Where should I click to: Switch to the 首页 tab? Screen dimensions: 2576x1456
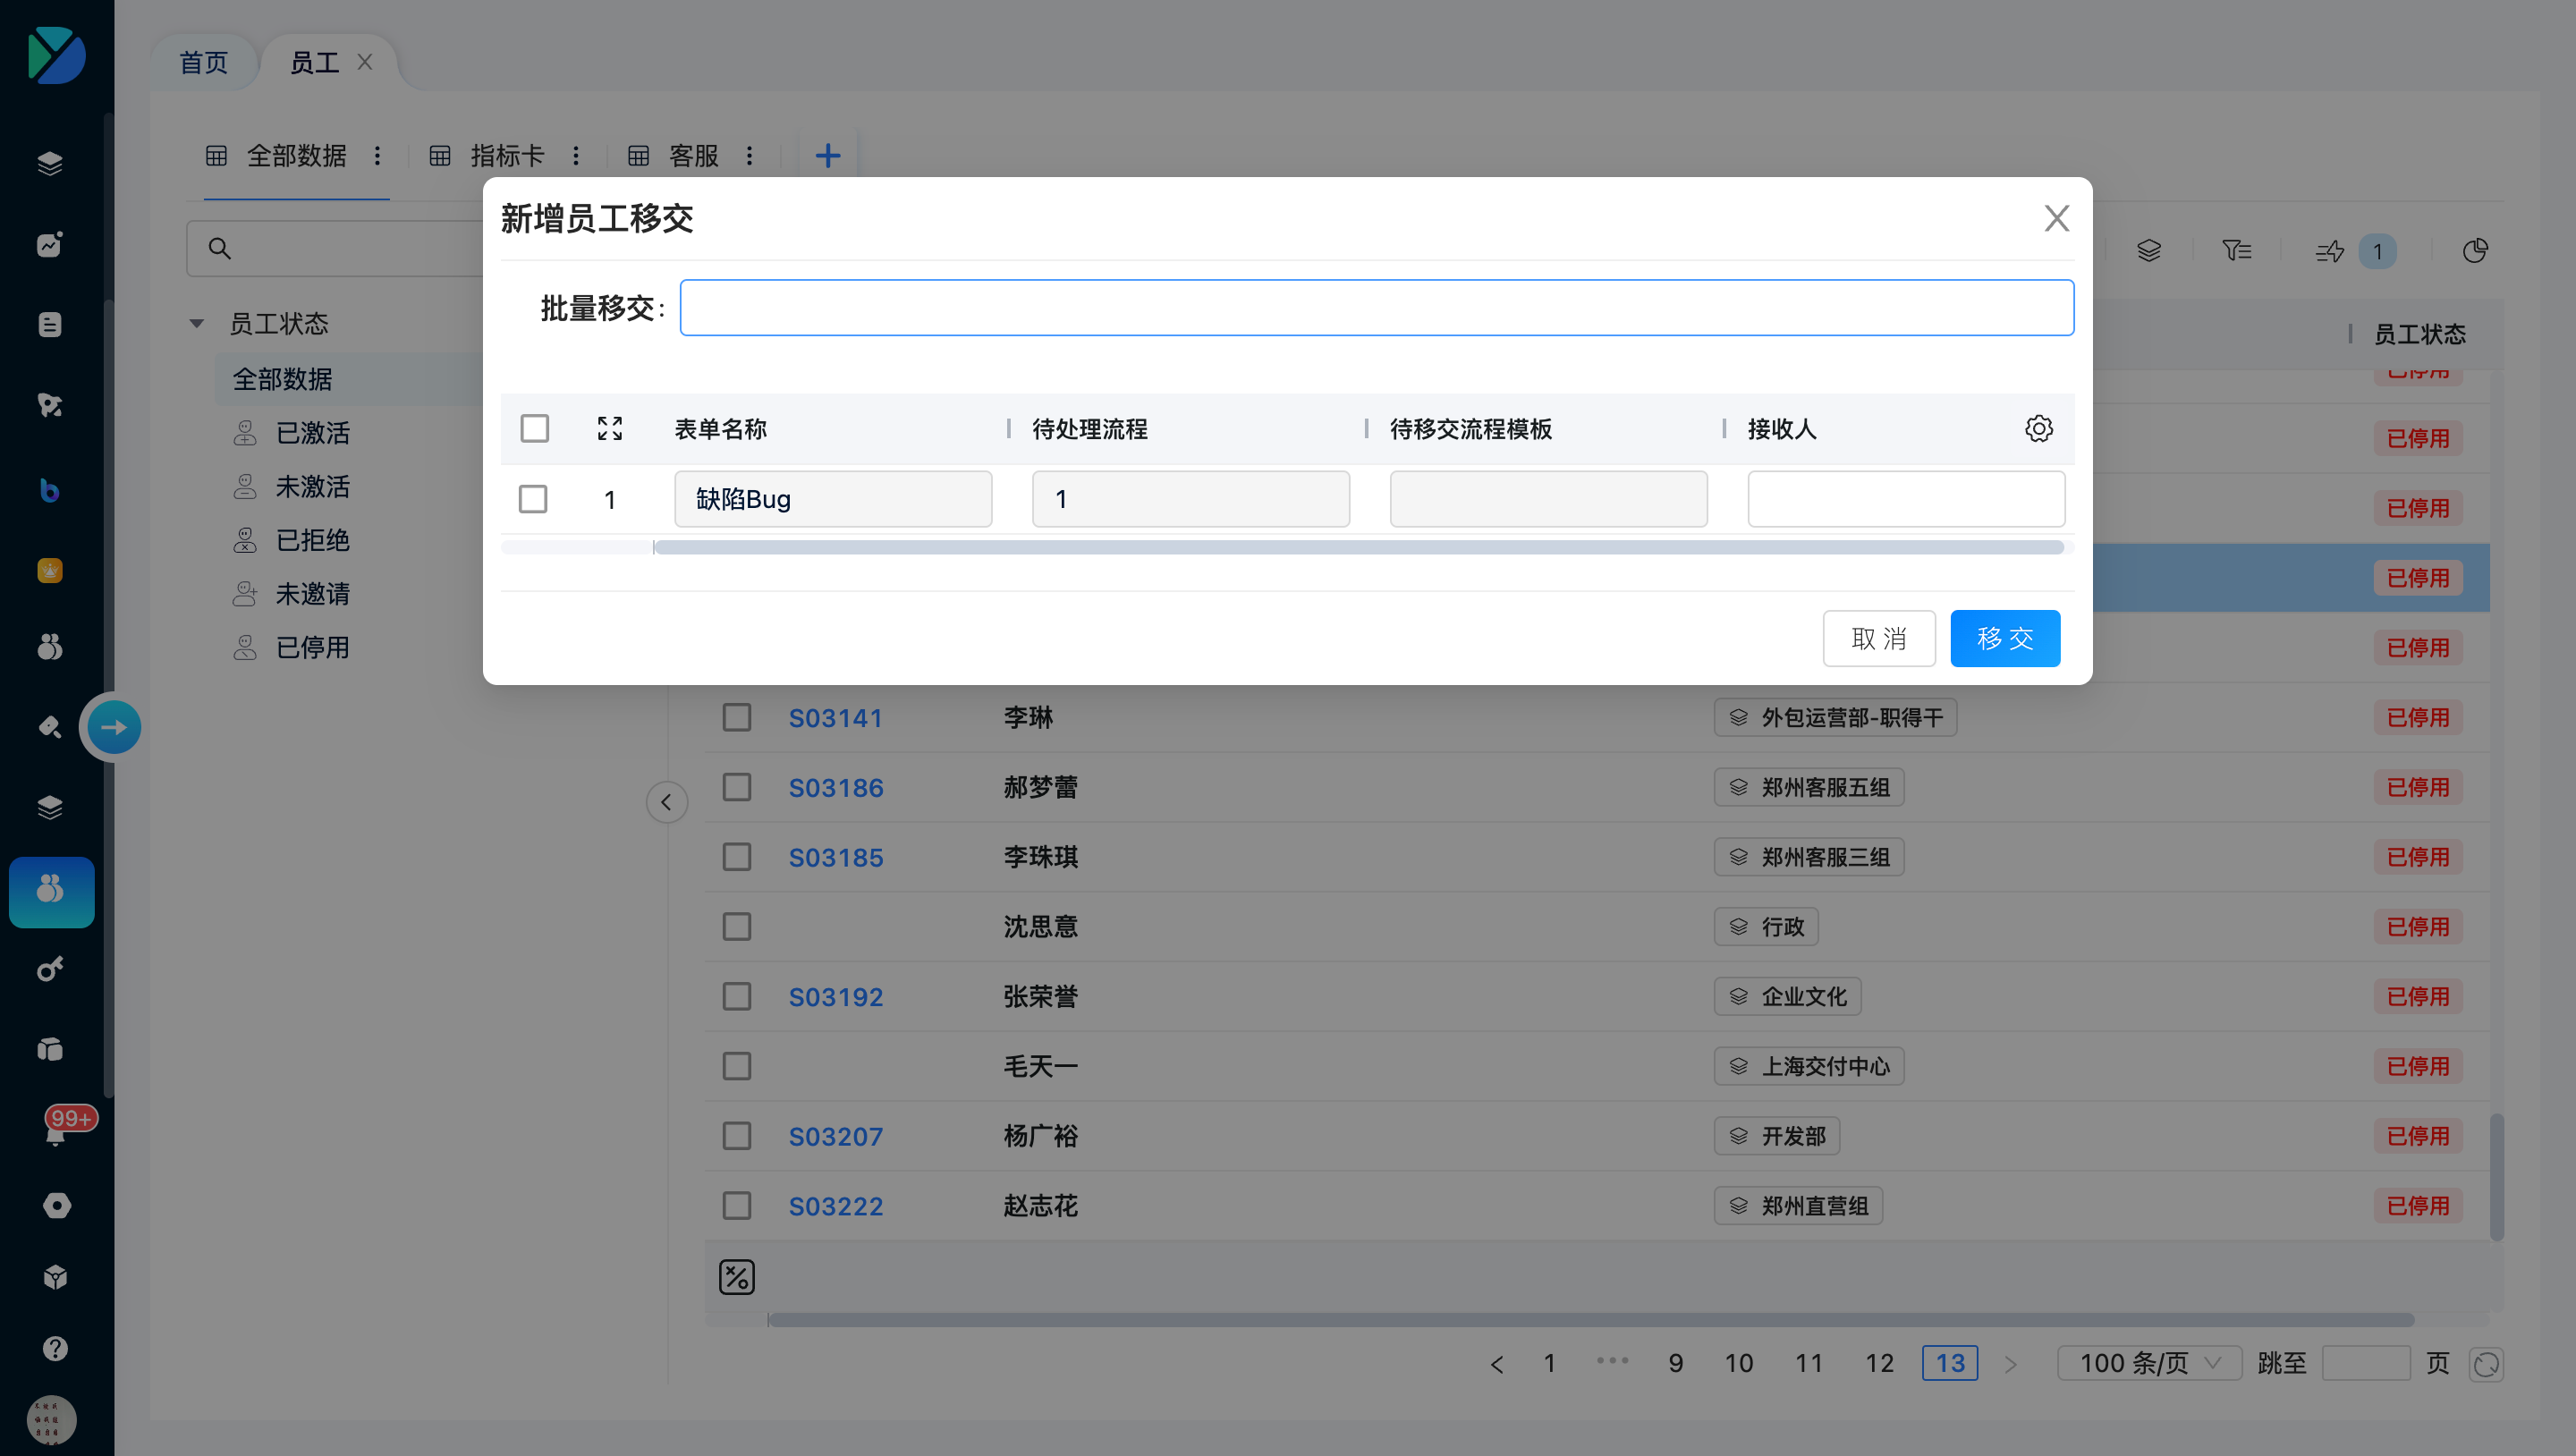tap(204, 63)
